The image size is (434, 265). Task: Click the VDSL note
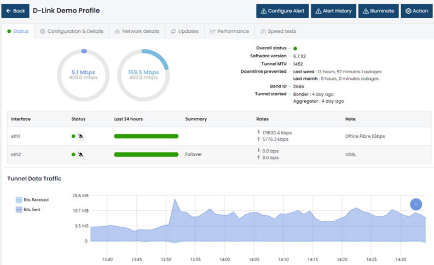pyautogui.click(x=351, y=155)
